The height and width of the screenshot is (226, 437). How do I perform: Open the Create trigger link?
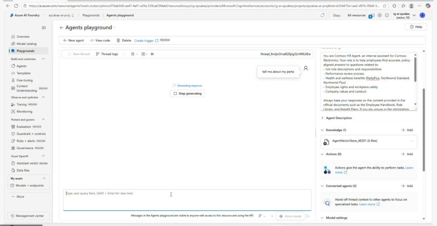coord(146,40)
